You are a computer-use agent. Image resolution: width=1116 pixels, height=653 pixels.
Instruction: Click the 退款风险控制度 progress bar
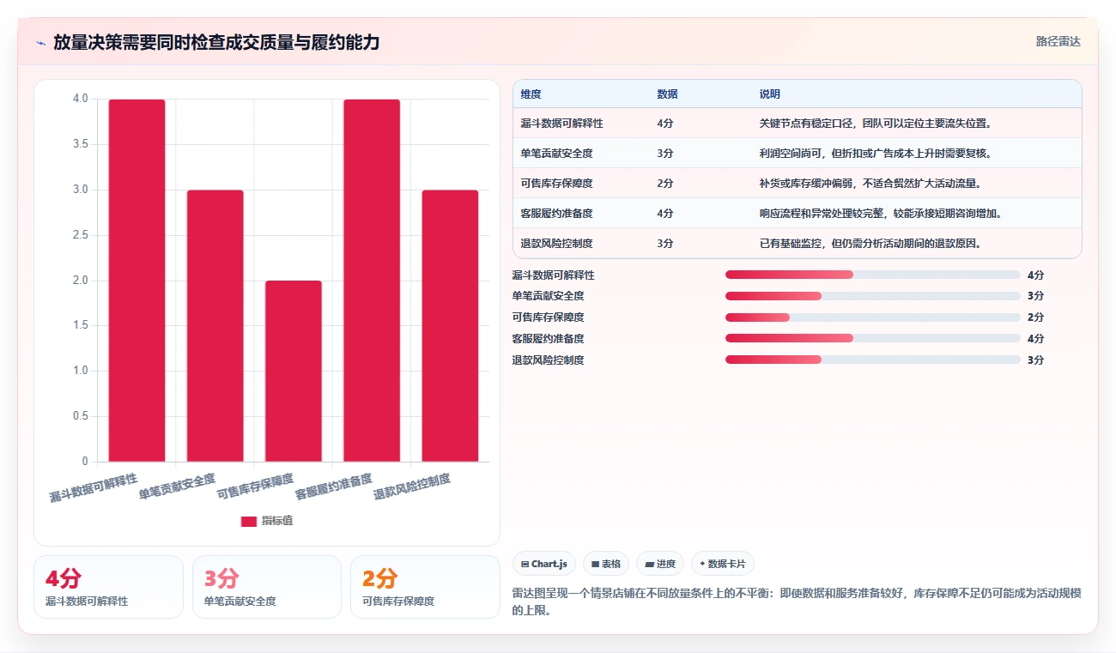pyautogui.click(x=872, y=360)
